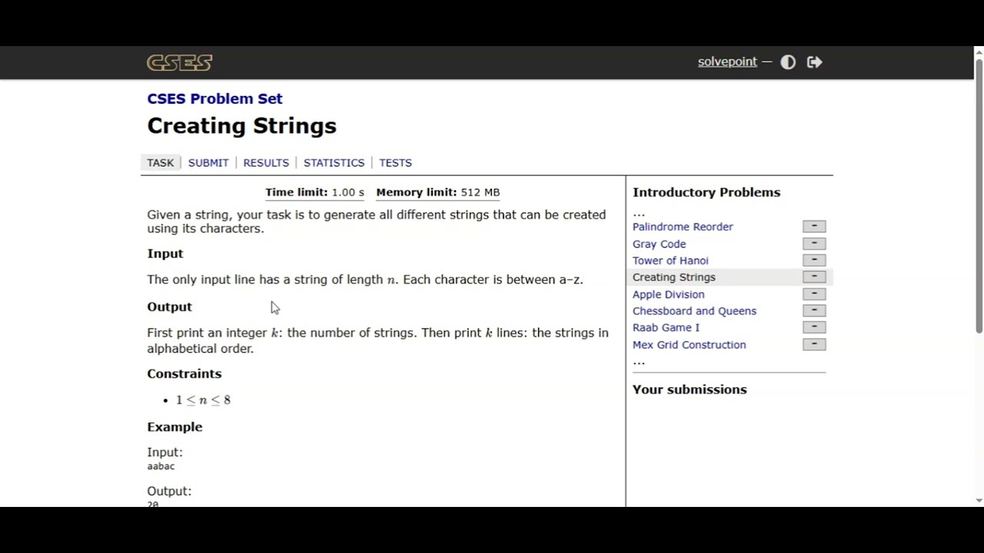Open the Mex Grid Construction problem

pyautogui.click(x=689, y=345)
